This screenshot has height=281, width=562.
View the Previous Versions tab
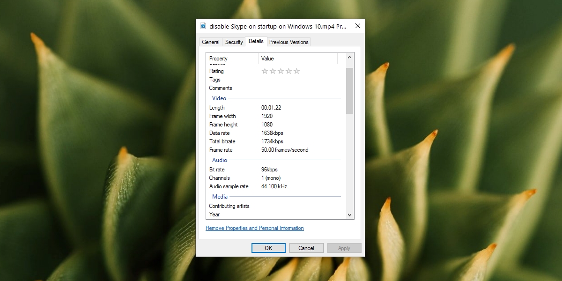(288, 42)
